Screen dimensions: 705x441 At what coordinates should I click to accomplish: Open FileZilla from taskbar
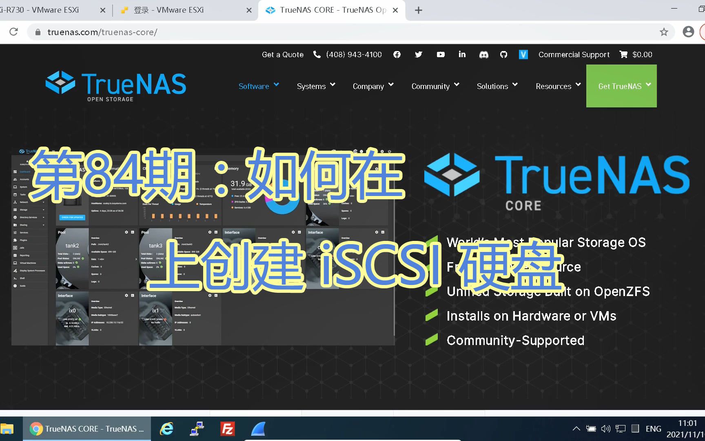(x=227, y=429)
